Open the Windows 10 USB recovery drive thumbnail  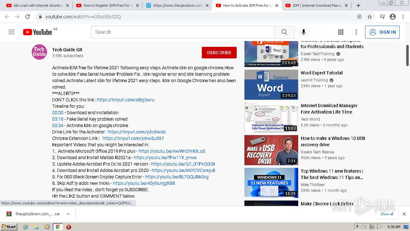[x=271, y=150]
